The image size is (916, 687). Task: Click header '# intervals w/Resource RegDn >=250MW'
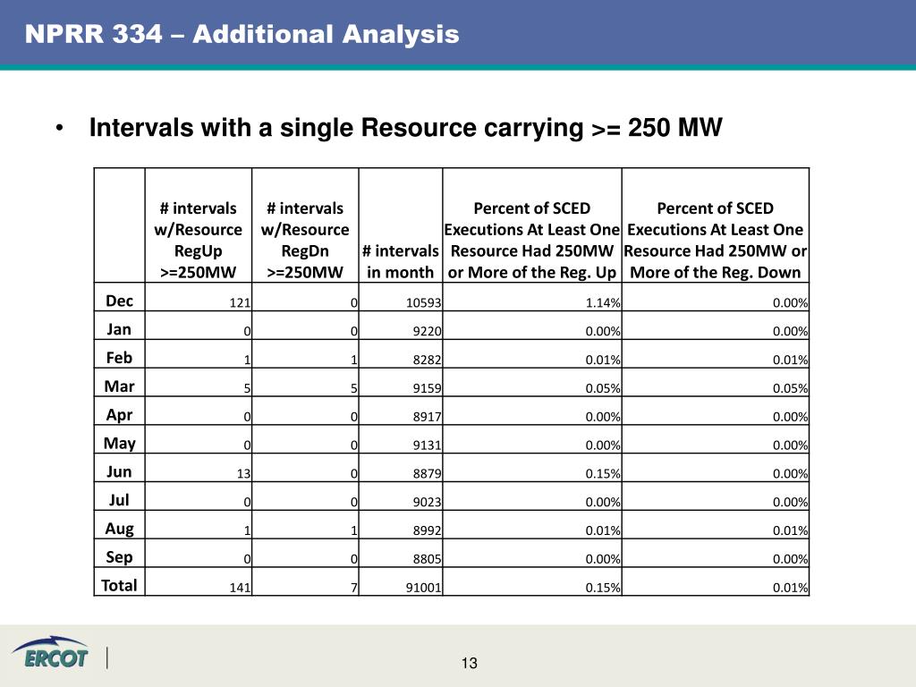[305, 240]
